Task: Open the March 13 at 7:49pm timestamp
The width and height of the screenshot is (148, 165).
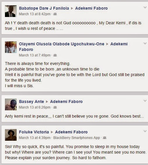Action: coord(35,55)
